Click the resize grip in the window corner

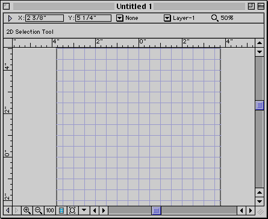260,211
